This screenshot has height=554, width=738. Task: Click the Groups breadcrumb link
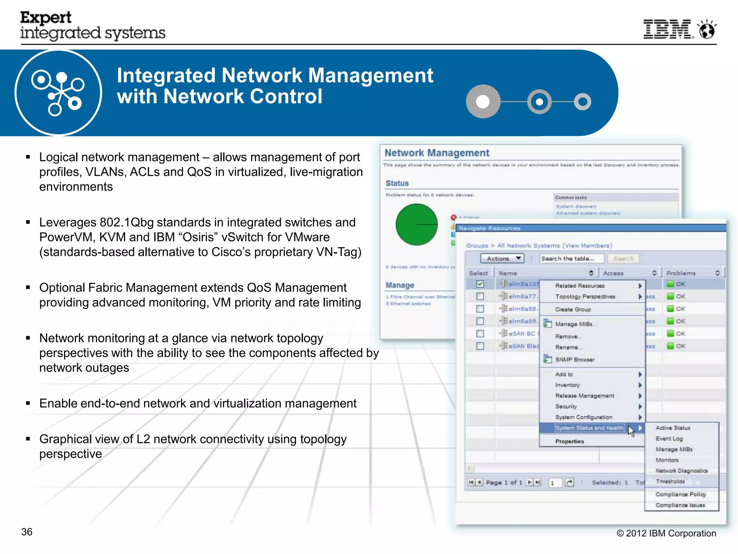pyautogui.click(x=477, y=246)
